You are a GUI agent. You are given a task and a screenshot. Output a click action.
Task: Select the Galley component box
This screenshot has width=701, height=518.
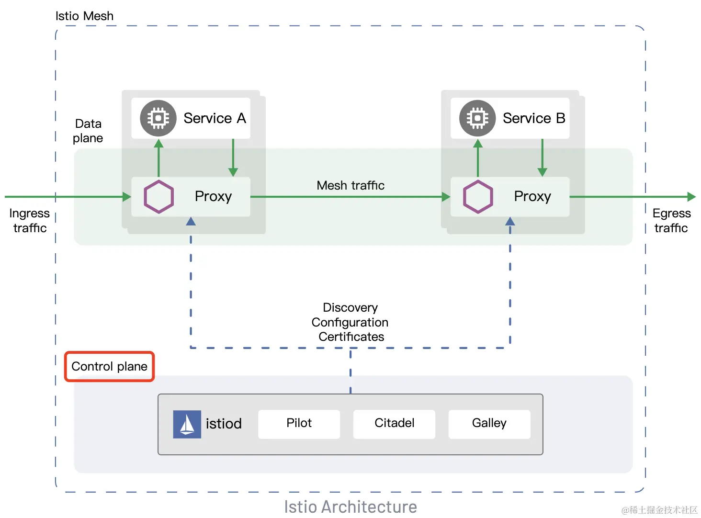489,424
